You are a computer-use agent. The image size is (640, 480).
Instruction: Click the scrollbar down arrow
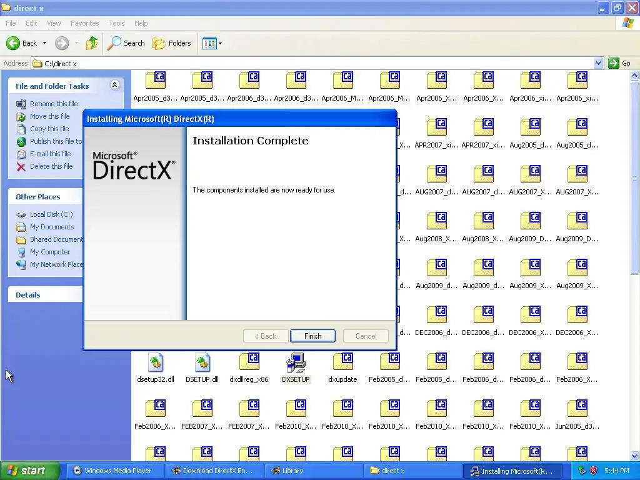635,456
